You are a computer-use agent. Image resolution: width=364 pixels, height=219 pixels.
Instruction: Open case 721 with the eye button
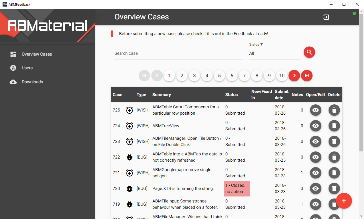click(x=316, y=173)
